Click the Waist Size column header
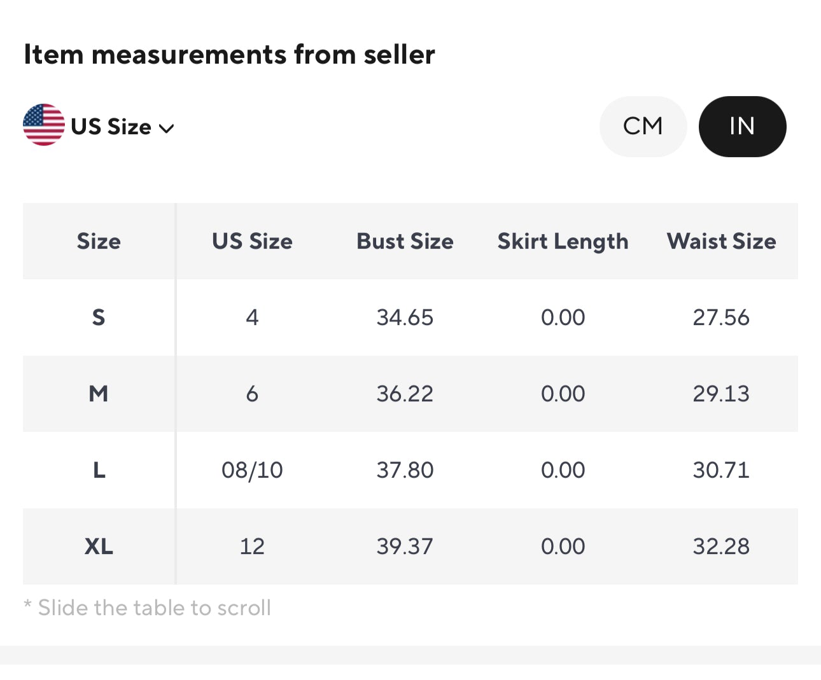The image size is (821, 680). coord(721,242)
